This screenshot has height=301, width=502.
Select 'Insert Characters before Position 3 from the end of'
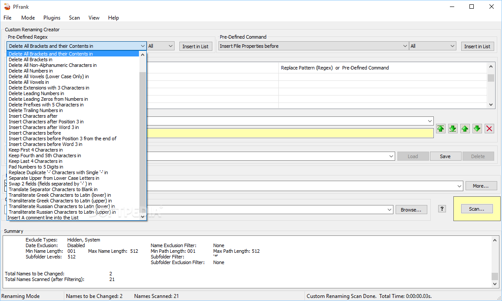pos(73,139)
